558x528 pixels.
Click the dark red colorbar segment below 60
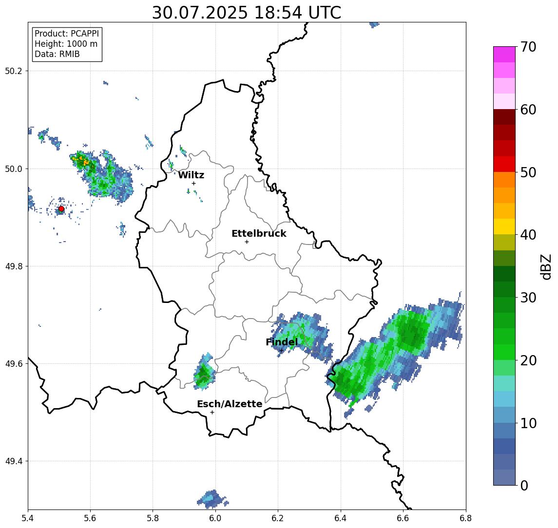pyautogui.click(x=504, y=117)
